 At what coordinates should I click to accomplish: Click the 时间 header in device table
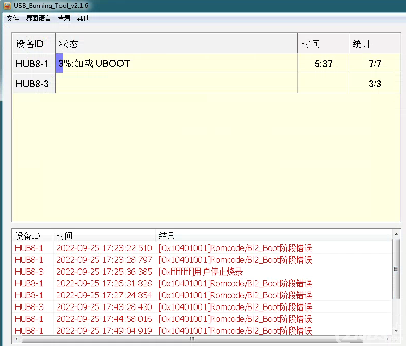point(323,44)
